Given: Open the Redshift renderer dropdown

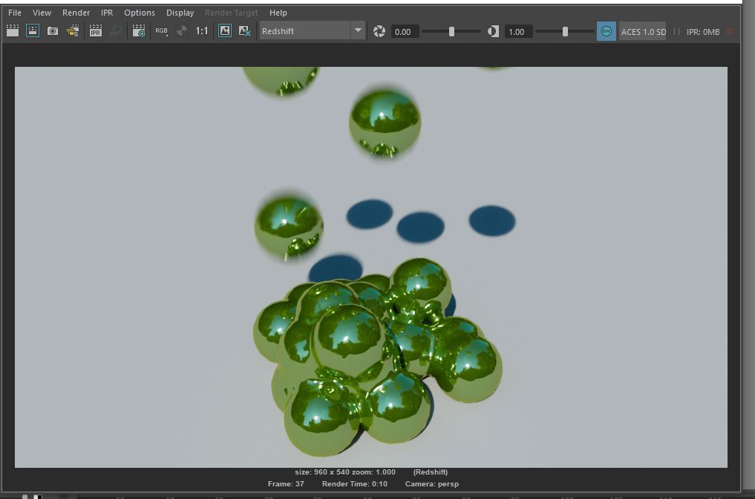Looking at the screenshot, I should tap(312, 31).
